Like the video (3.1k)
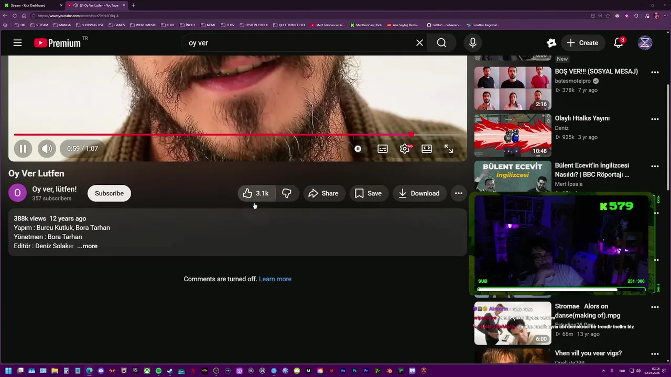 256,193
